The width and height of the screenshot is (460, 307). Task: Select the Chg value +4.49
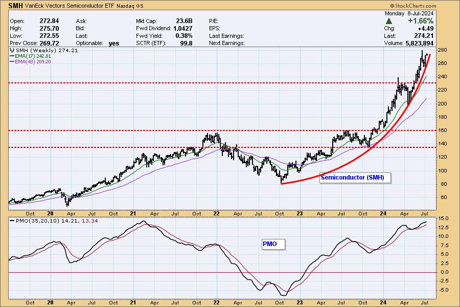coord(425,29)
